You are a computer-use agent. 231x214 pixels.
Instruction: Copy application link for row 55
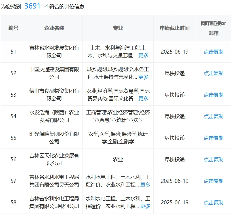213,138
